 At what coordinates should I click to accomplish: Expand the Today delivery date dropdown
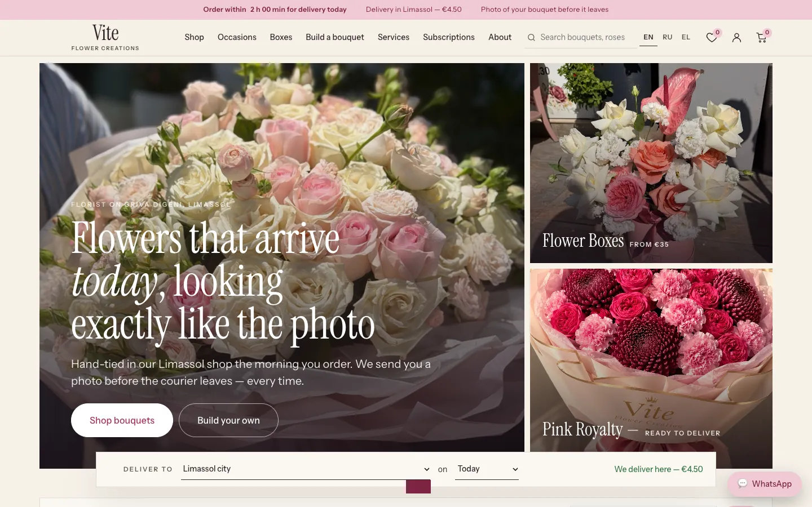click(x=487, y=469)
